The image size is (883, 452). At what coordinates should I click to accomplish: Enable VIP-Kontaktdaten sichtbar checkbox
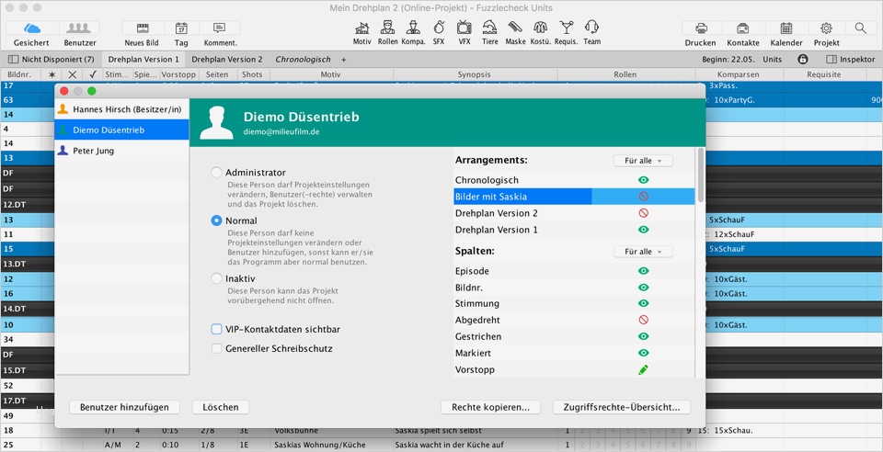click(217, 329)
